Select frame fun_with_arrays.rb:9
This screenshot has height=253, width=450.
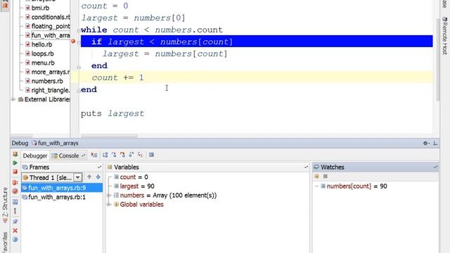(62, 188)
